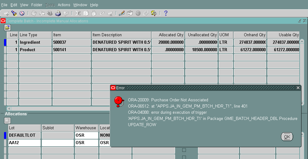The height and width of the screenshot is (159, 308).
Task: Open the File menu
Action: pos(4,5)
